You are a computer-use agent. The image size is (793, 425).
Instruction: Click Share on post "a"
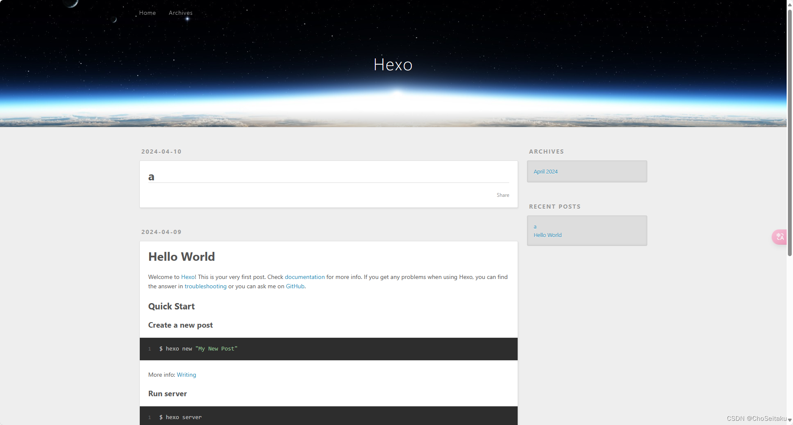[503, 195]
